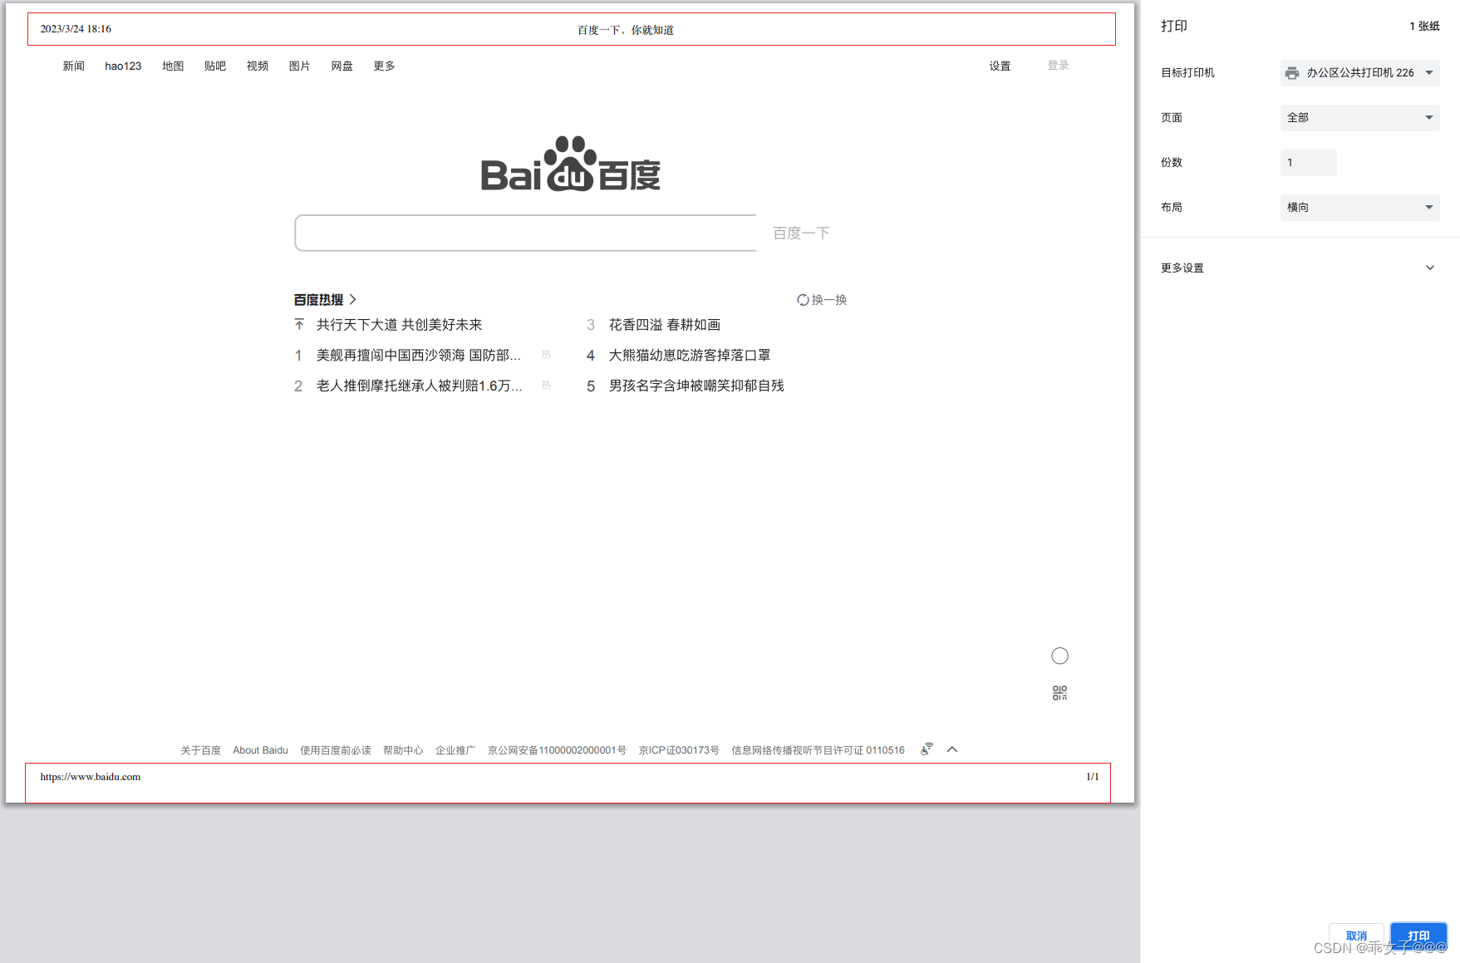Open the 图片 nav link

(300, 66)
